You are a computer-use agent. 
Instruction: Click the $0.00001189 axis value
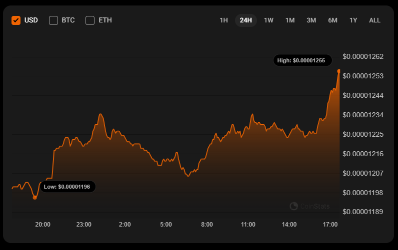coord(363,212)
